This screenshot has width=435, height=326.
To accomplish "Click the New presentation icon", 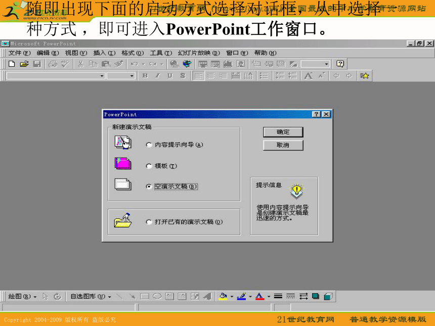I will (11, 64).
